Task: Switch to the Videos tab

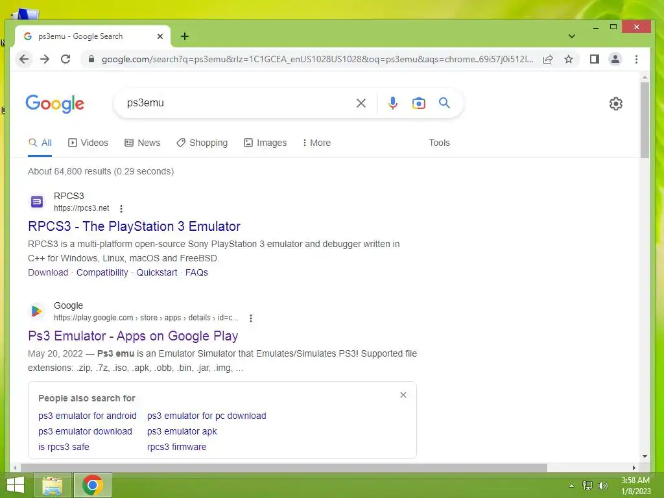Action: click(x=88, y=143)
